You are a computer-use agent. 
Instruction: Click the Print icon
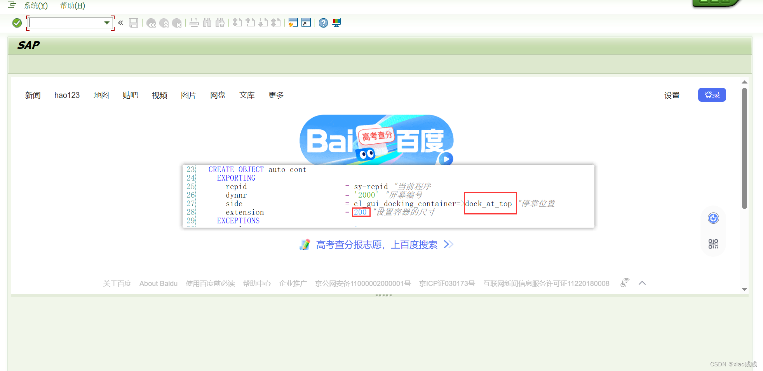click(194, 23)
